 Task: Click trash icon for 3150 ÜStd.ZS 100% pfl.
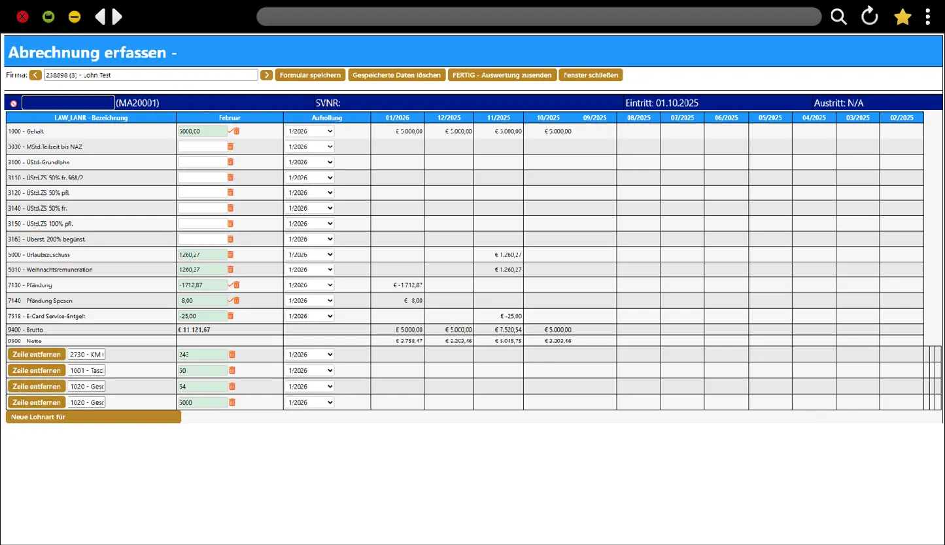pyautogui.click(x=230, y=223)
